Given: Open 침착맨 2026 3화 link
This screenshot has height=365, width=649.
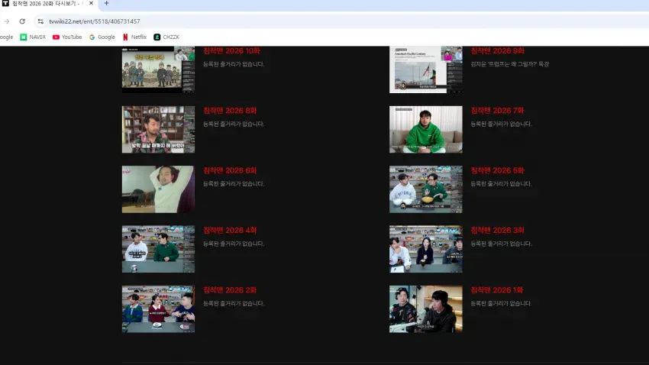Looking at the screenshot, I should [497, 230].
